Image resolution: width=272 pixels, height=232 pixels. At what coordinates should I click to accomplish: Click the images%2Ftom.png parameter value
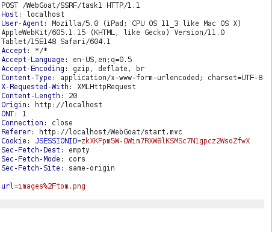[52, 186]
